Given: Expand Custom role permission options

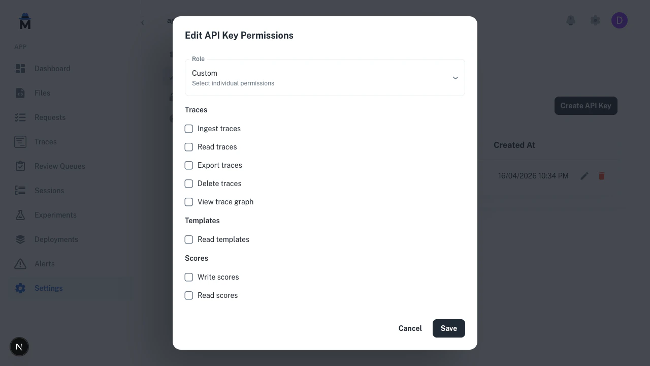Looking at the screenshot, I should pos(455,77).
